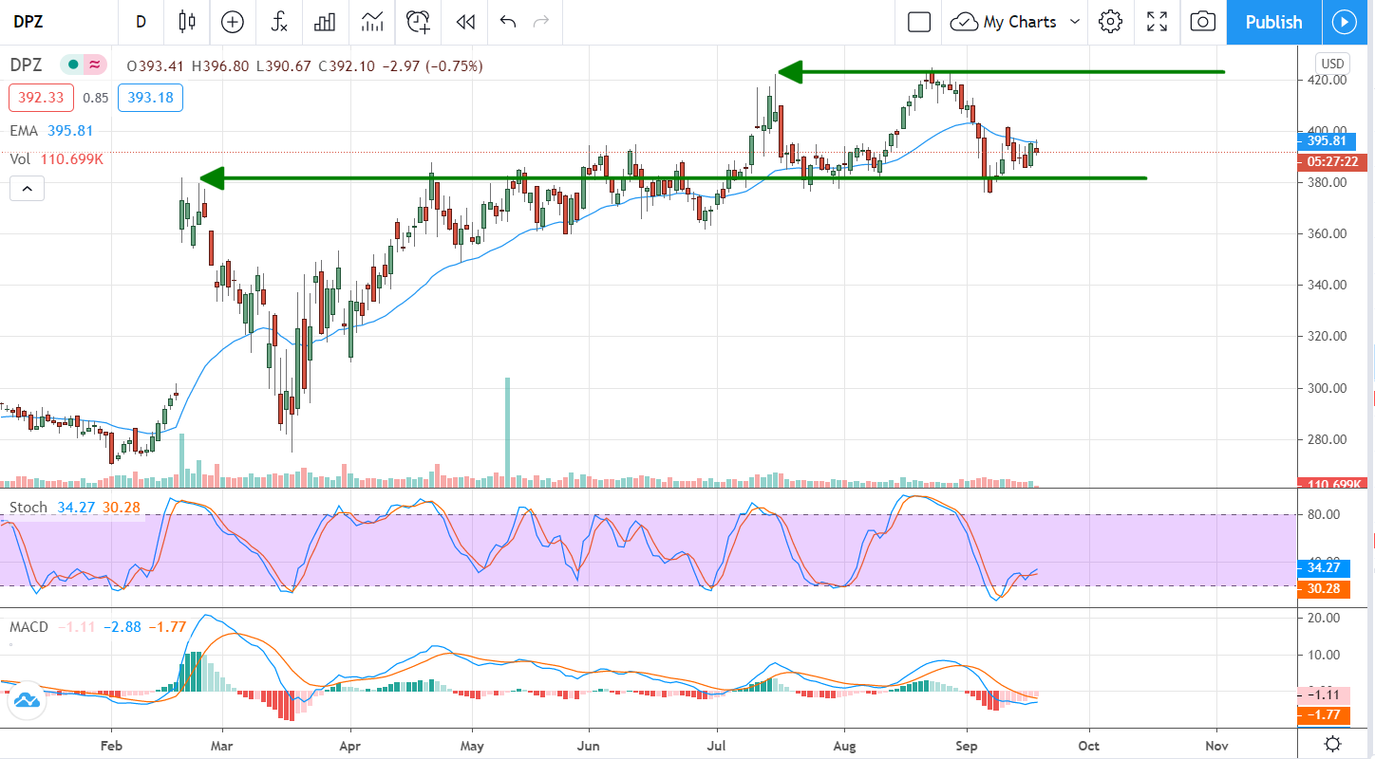Toggle the green market status dot beside DPZ
The height and width of the screenshot is (759, 1375).
pyautogui.click(x=72, y=65)
